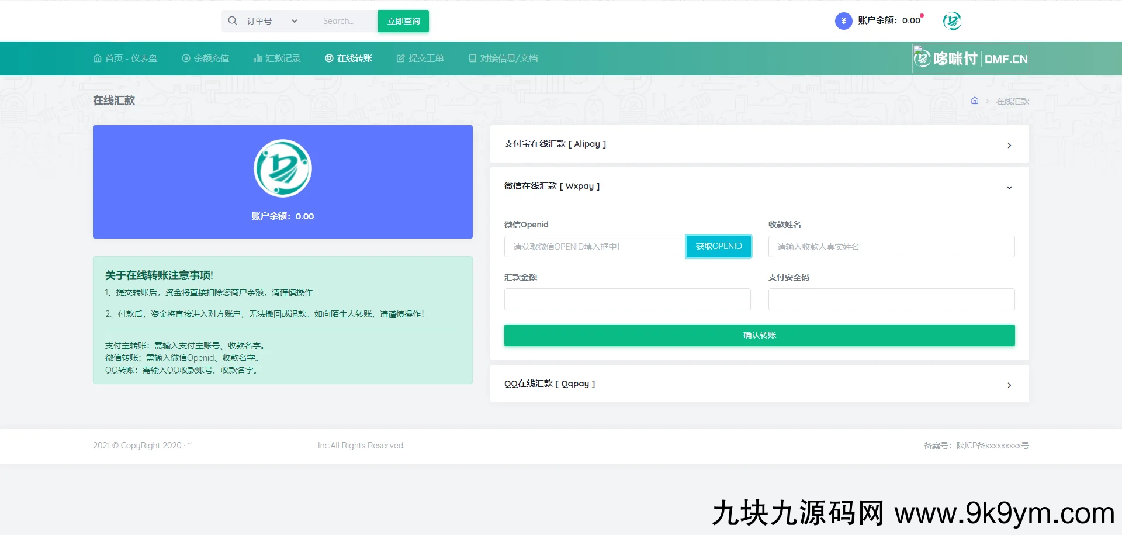Open 对接信息/文档 menu item

[503, 58]
